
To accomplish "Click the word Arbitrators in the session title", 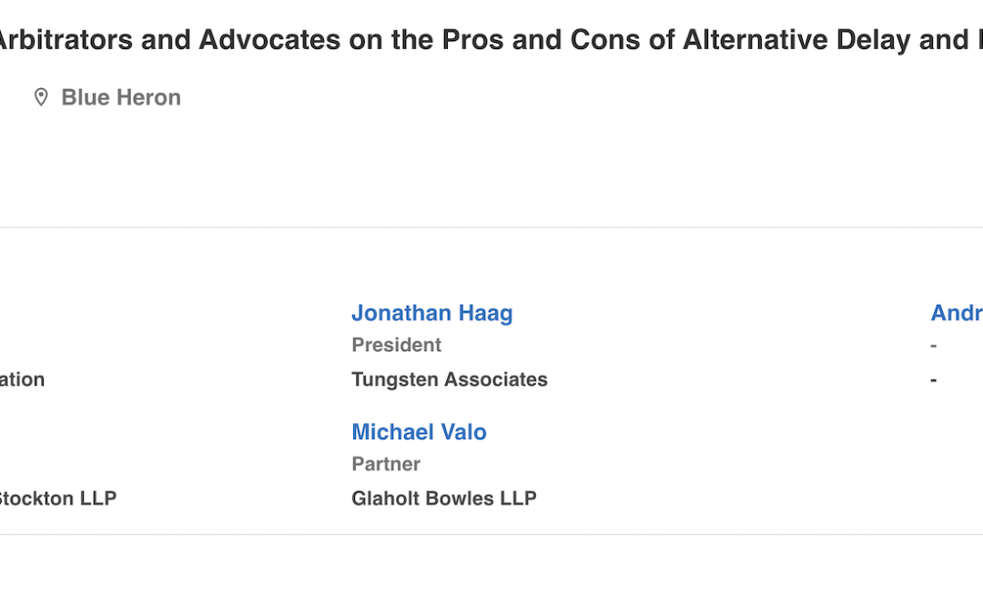I will point(64,40).
